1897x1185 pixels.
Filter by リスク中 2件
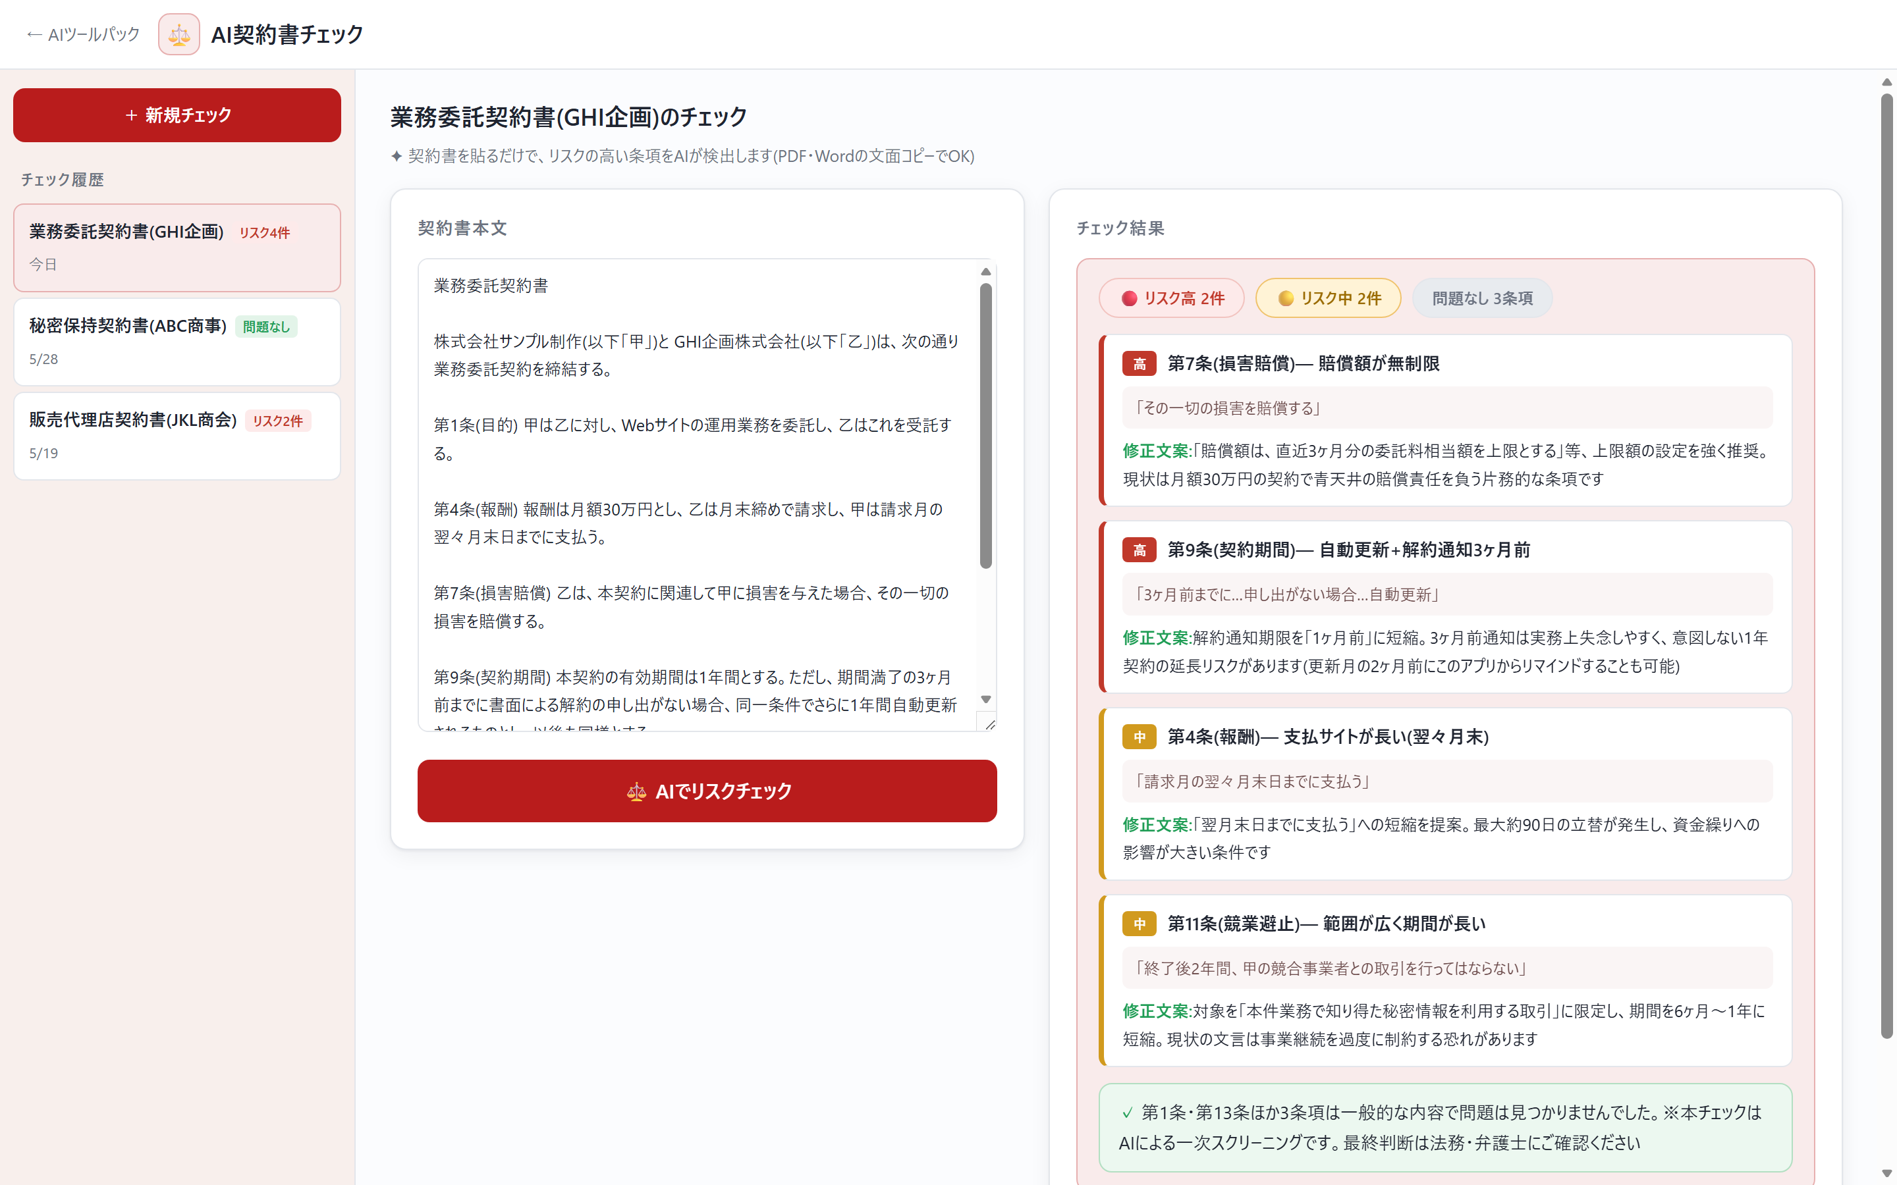pyautogui.click(x=1329, y=298)
